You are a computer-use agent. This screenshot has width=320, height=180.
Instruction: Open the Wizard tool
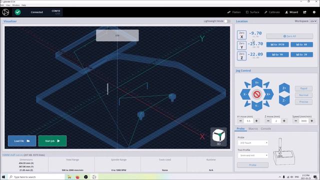tap(291, 12)
